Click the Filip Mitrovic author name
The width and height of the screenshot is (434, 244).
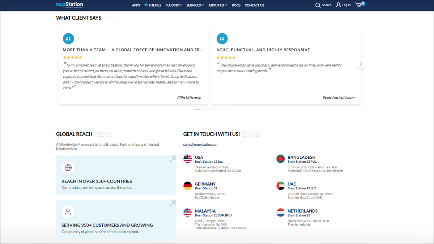189,98
